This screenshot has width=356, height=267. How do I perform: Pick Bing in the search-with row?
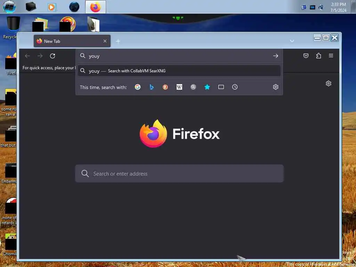pos(152,87)
